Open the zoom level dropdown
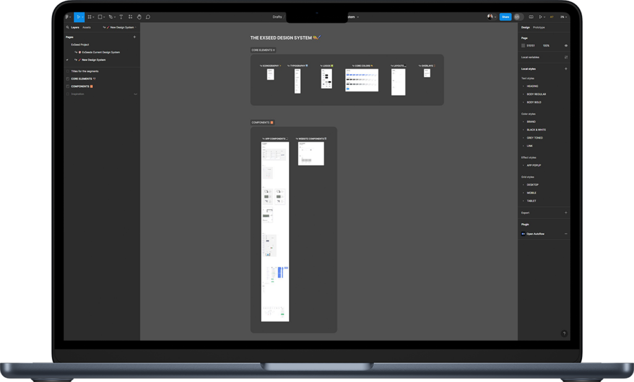This screenshot has height=382, width=634. (x=563, y=17)
